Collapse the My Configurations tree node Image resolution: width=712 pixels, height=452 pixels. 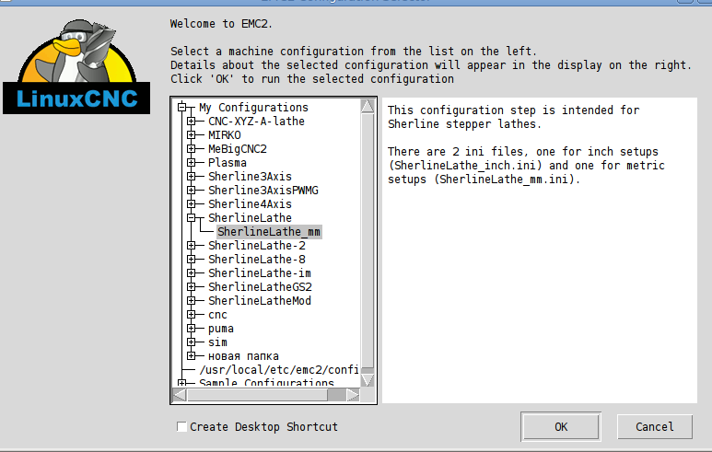tap(182, 108)
